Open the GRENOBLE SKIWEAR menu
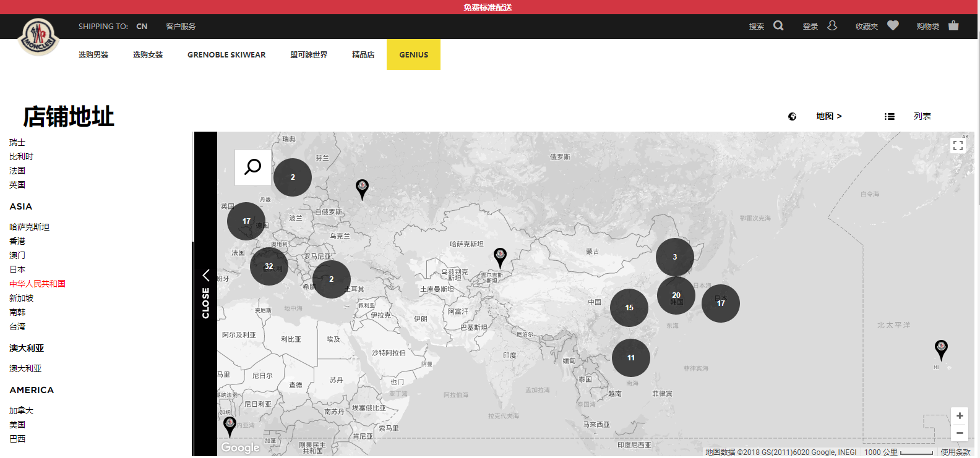This screenshot has width=980, height=458. pyautogui.click(x=226, y=55)
